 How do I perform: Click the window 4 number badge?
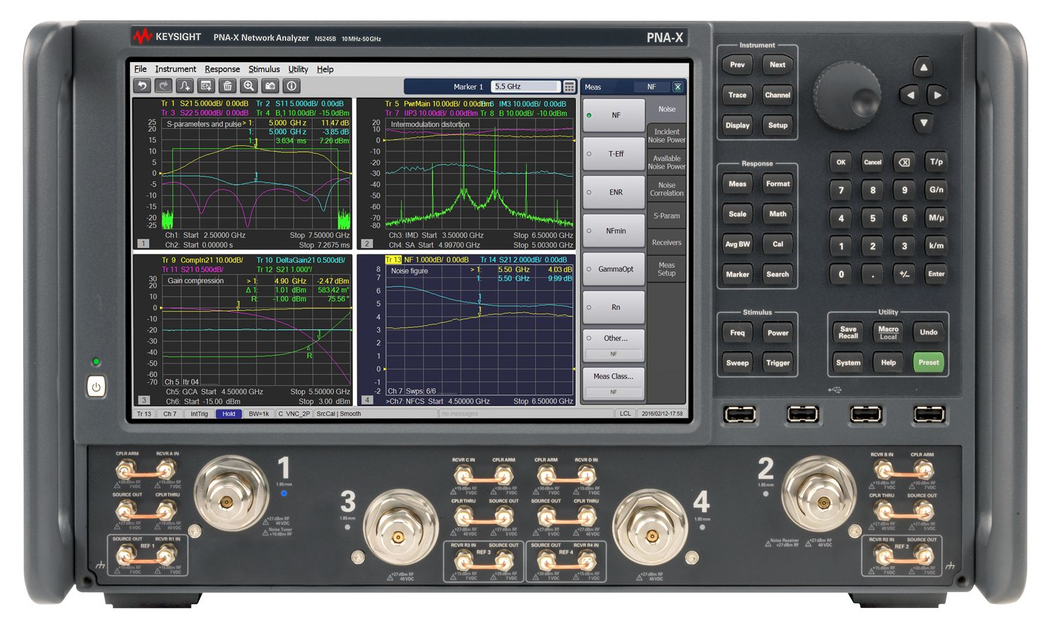click(367, 400)
